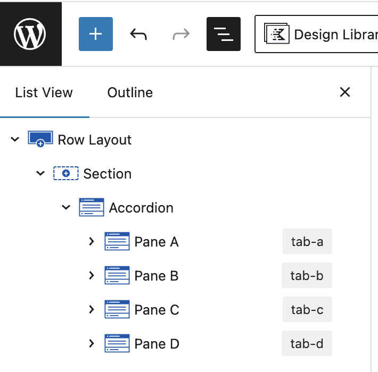Open the Design Library button

317,35
